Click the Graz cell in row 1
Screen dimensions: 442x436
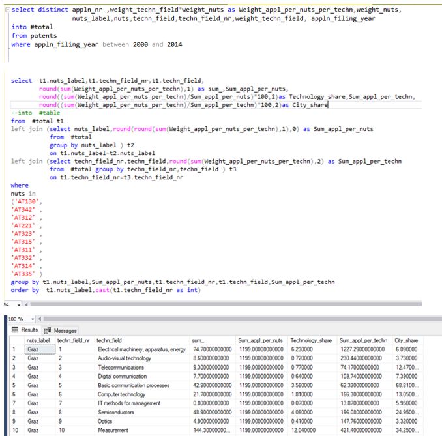[34, 349]
